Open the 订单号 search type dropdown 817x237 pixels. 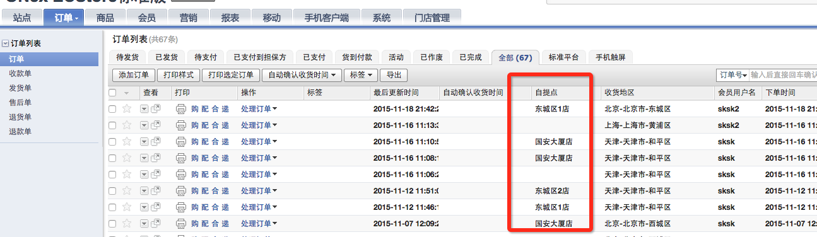(734, 75)
